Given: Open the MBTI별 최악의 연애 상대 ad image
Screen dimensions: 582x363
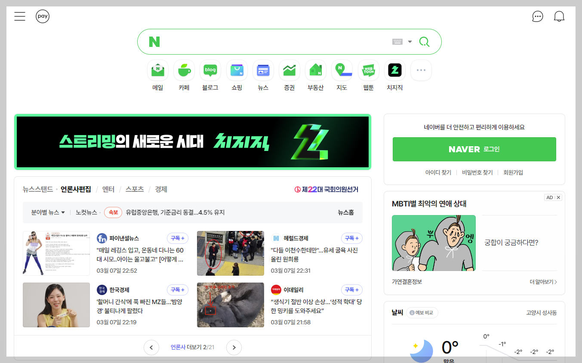Looking at the screenshot, I should tap(434, 243).
